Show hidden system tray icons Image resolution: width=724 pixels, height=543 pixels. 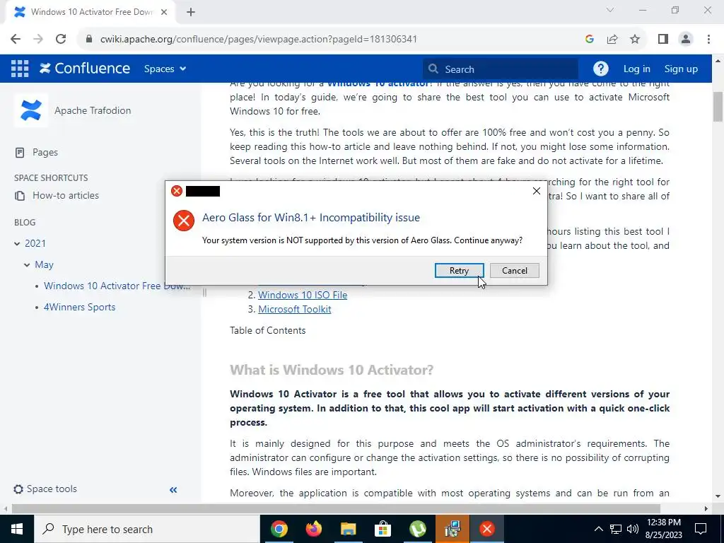(x=598, y=529)
